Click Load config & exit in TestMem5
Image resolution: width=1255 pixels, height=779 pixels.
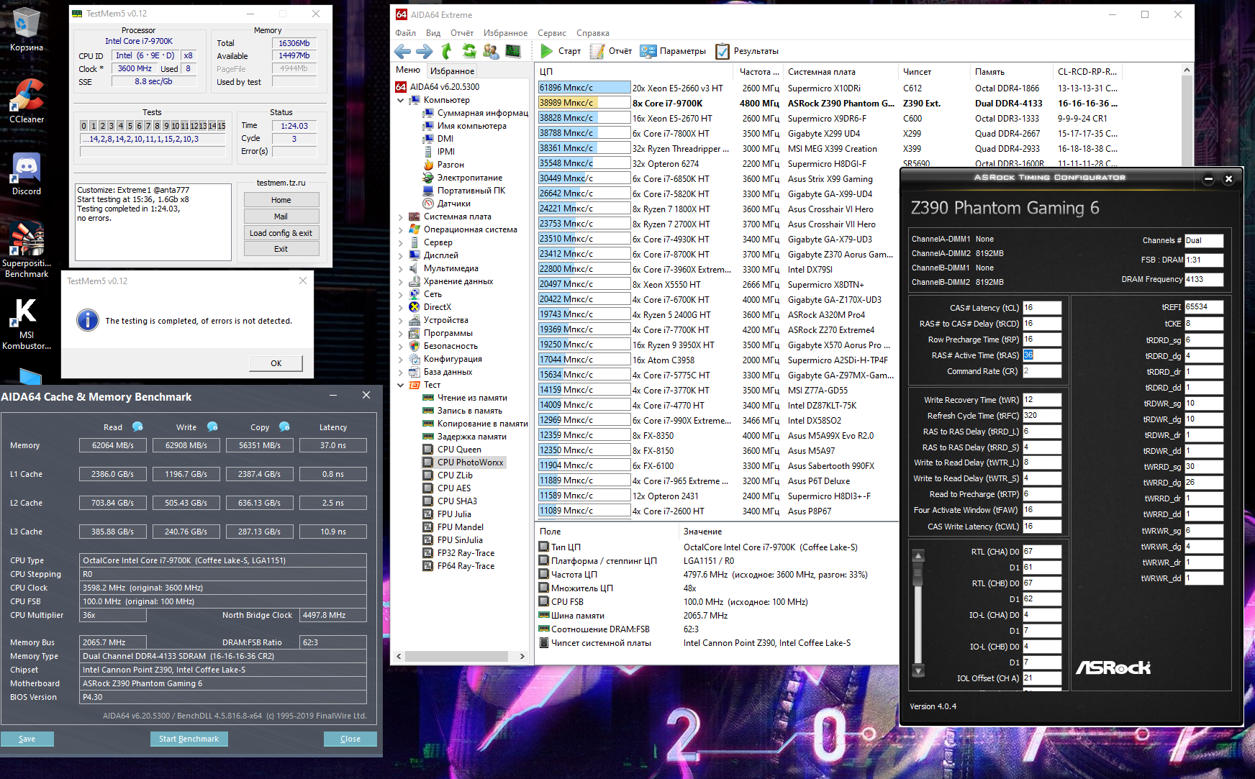click(281, 233)
